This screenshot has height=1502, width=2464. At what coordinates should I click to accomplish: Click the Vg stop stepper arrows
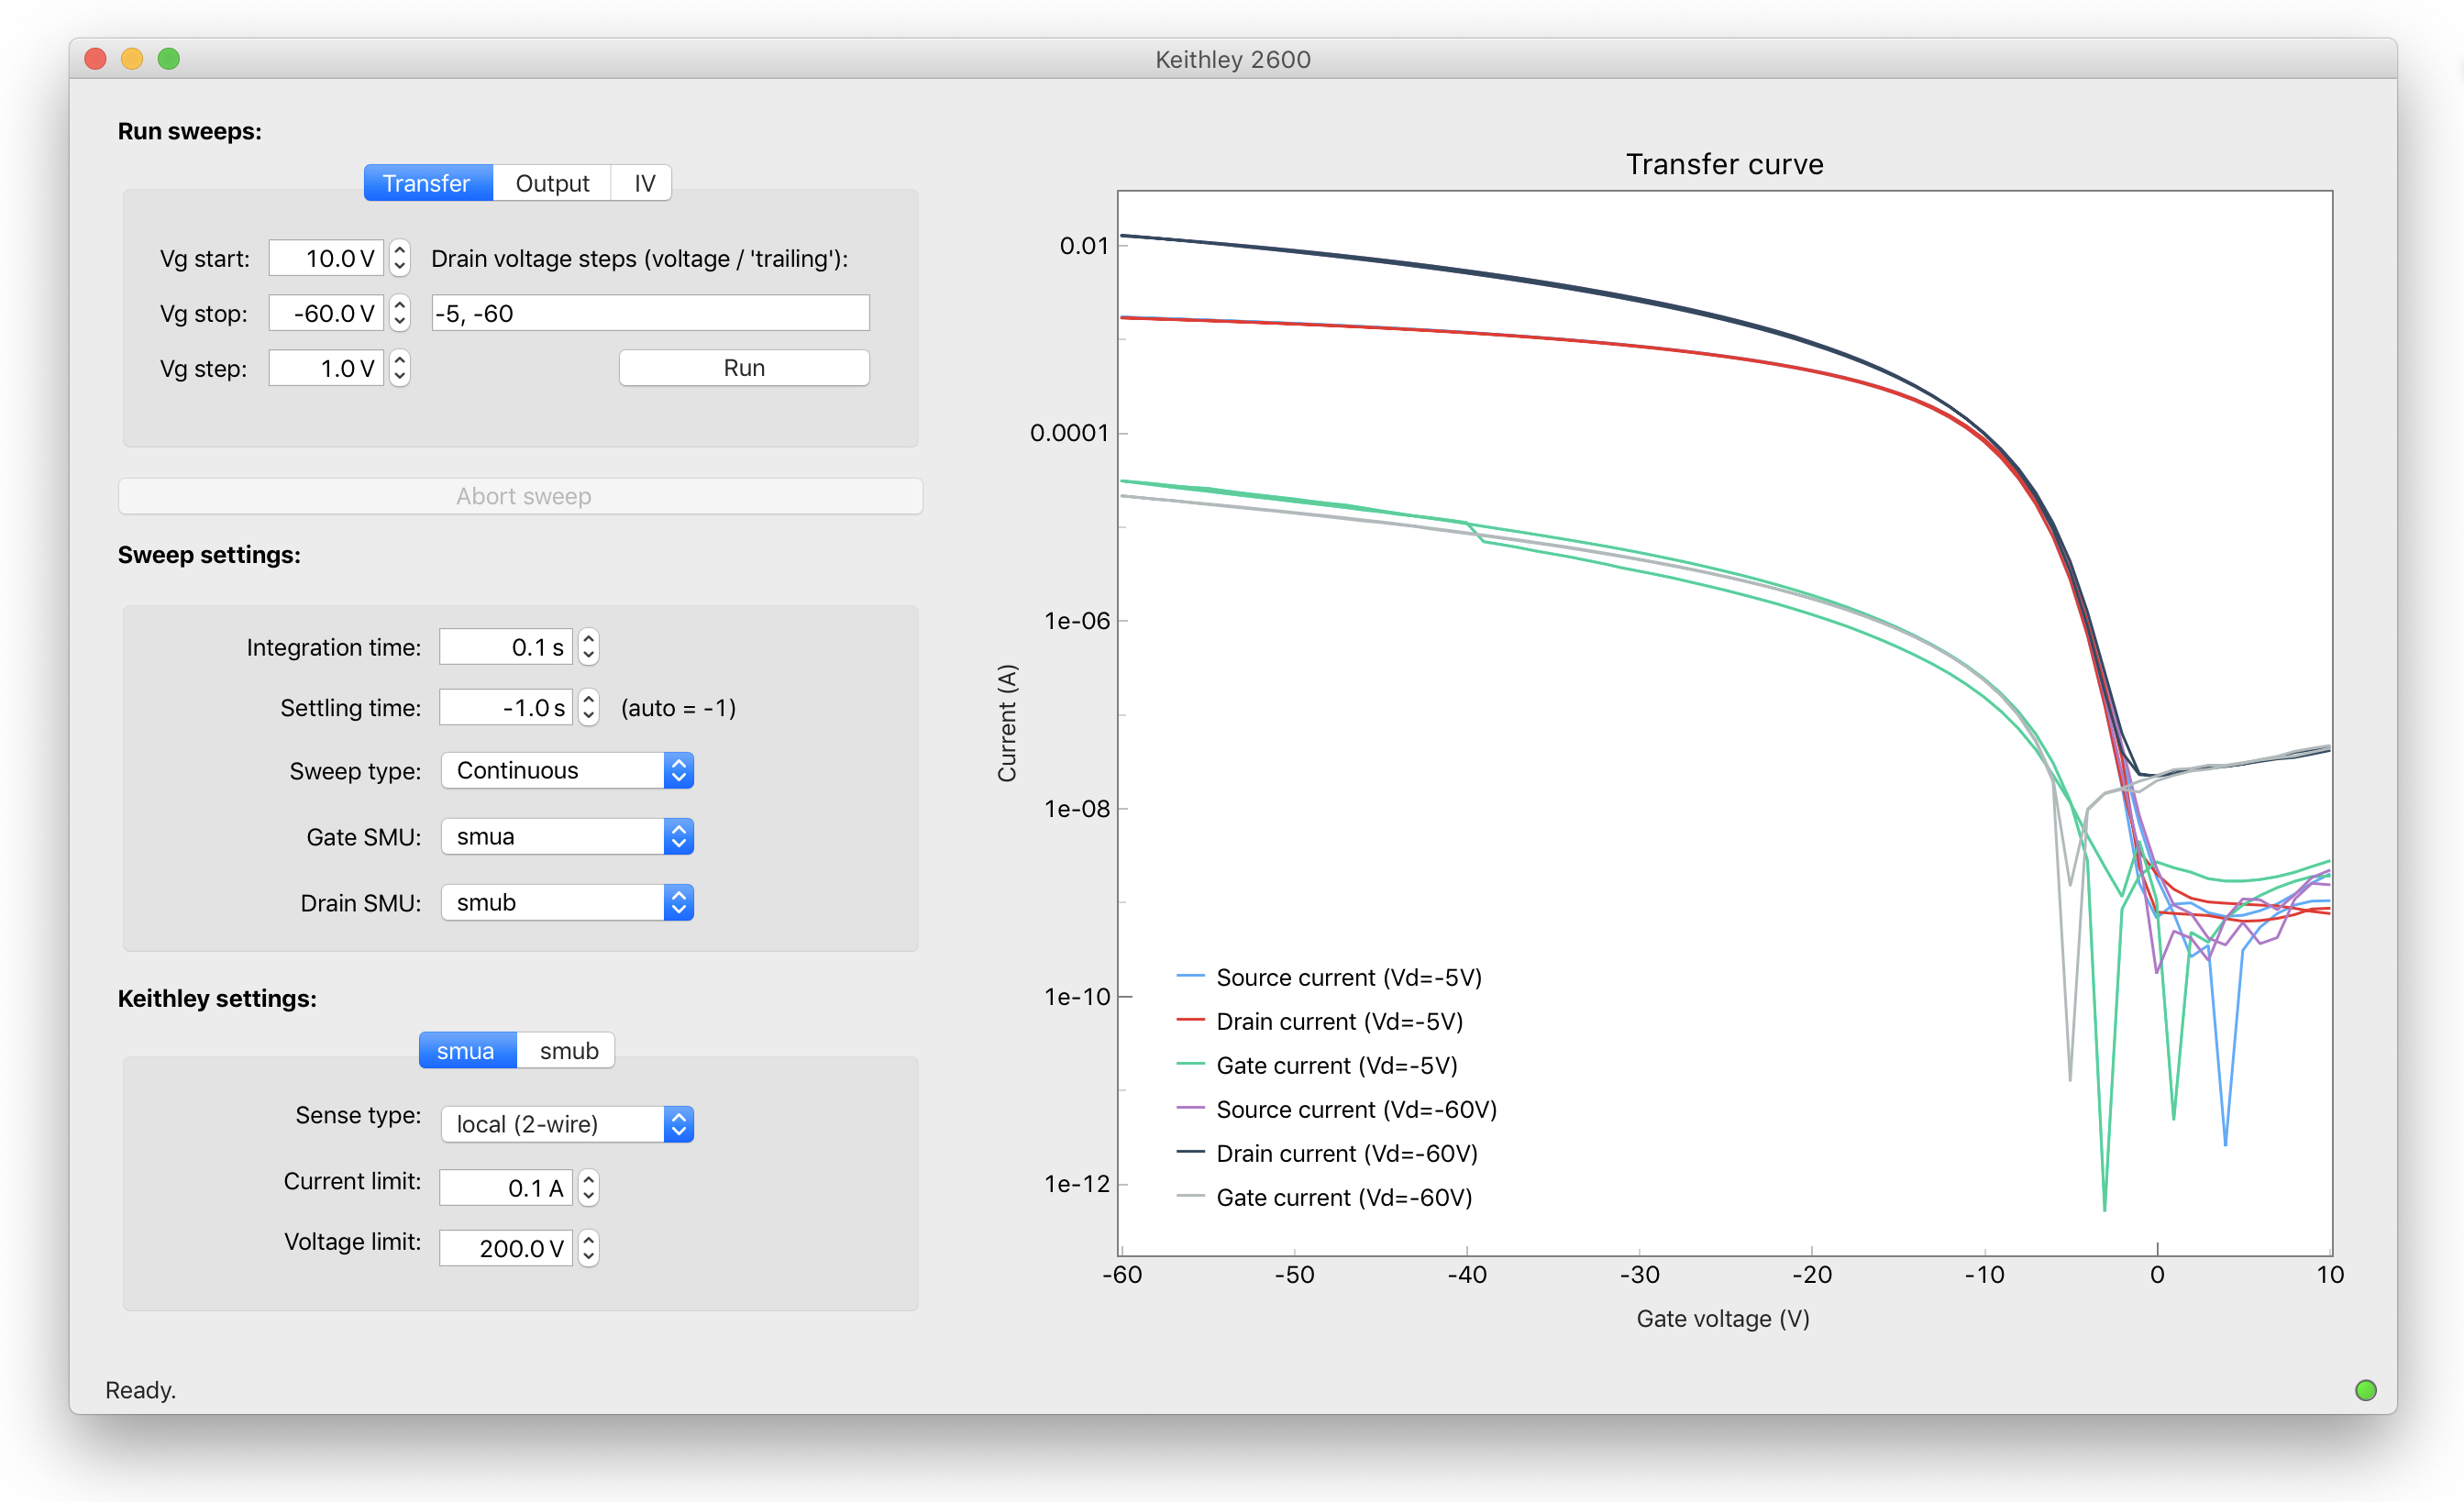(399, 313)
